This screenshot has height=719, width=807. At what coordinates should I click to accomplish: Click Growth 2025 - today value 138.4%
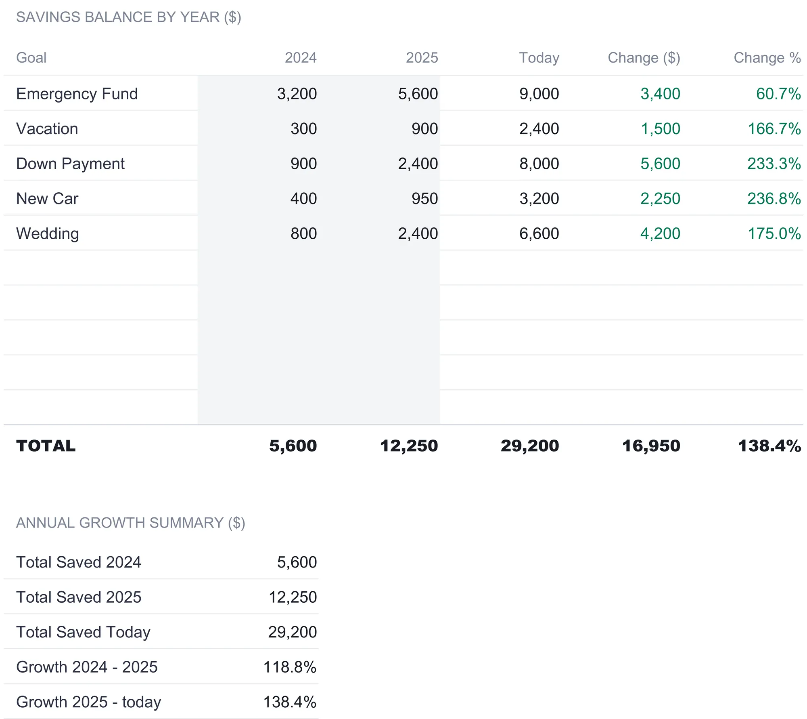(x=290, y=702)
